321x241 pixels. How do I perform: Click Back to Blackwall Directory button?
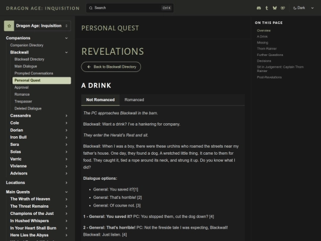coord(111,67)
